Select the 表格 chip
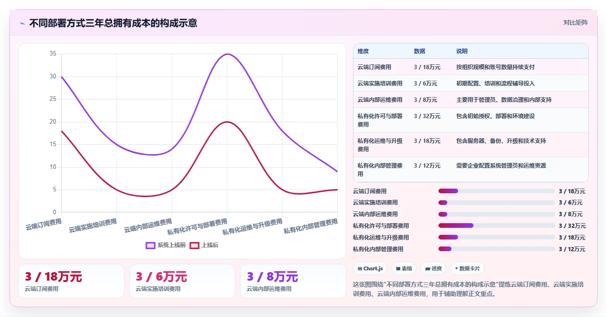Screen dimensions: 607x317 (404, 268)
